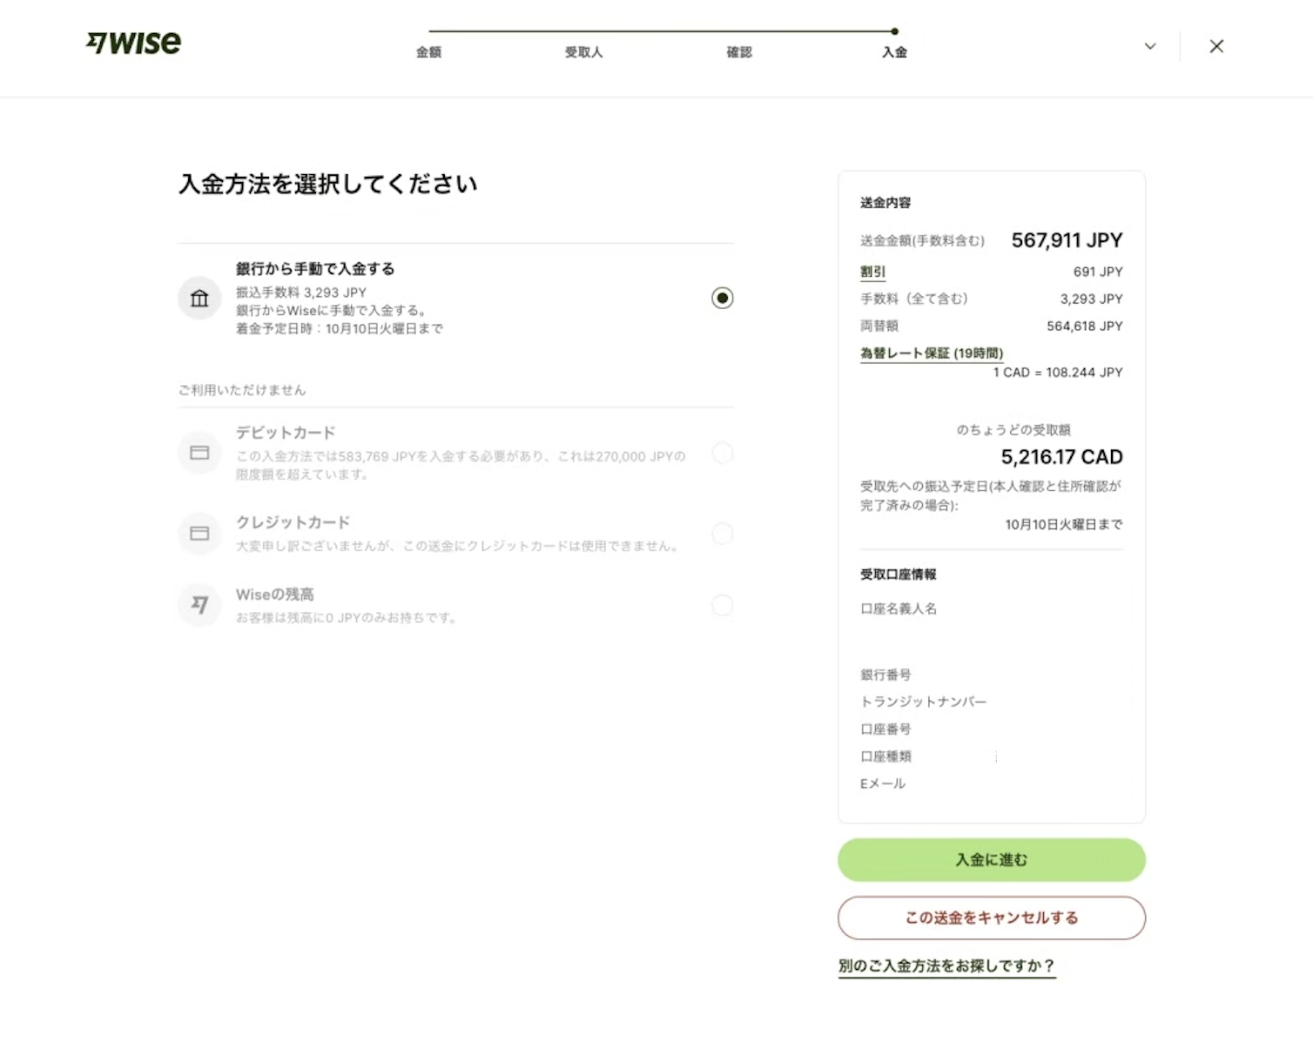
Task: Click the Wise balance flag icon
Action: [199, 604]
